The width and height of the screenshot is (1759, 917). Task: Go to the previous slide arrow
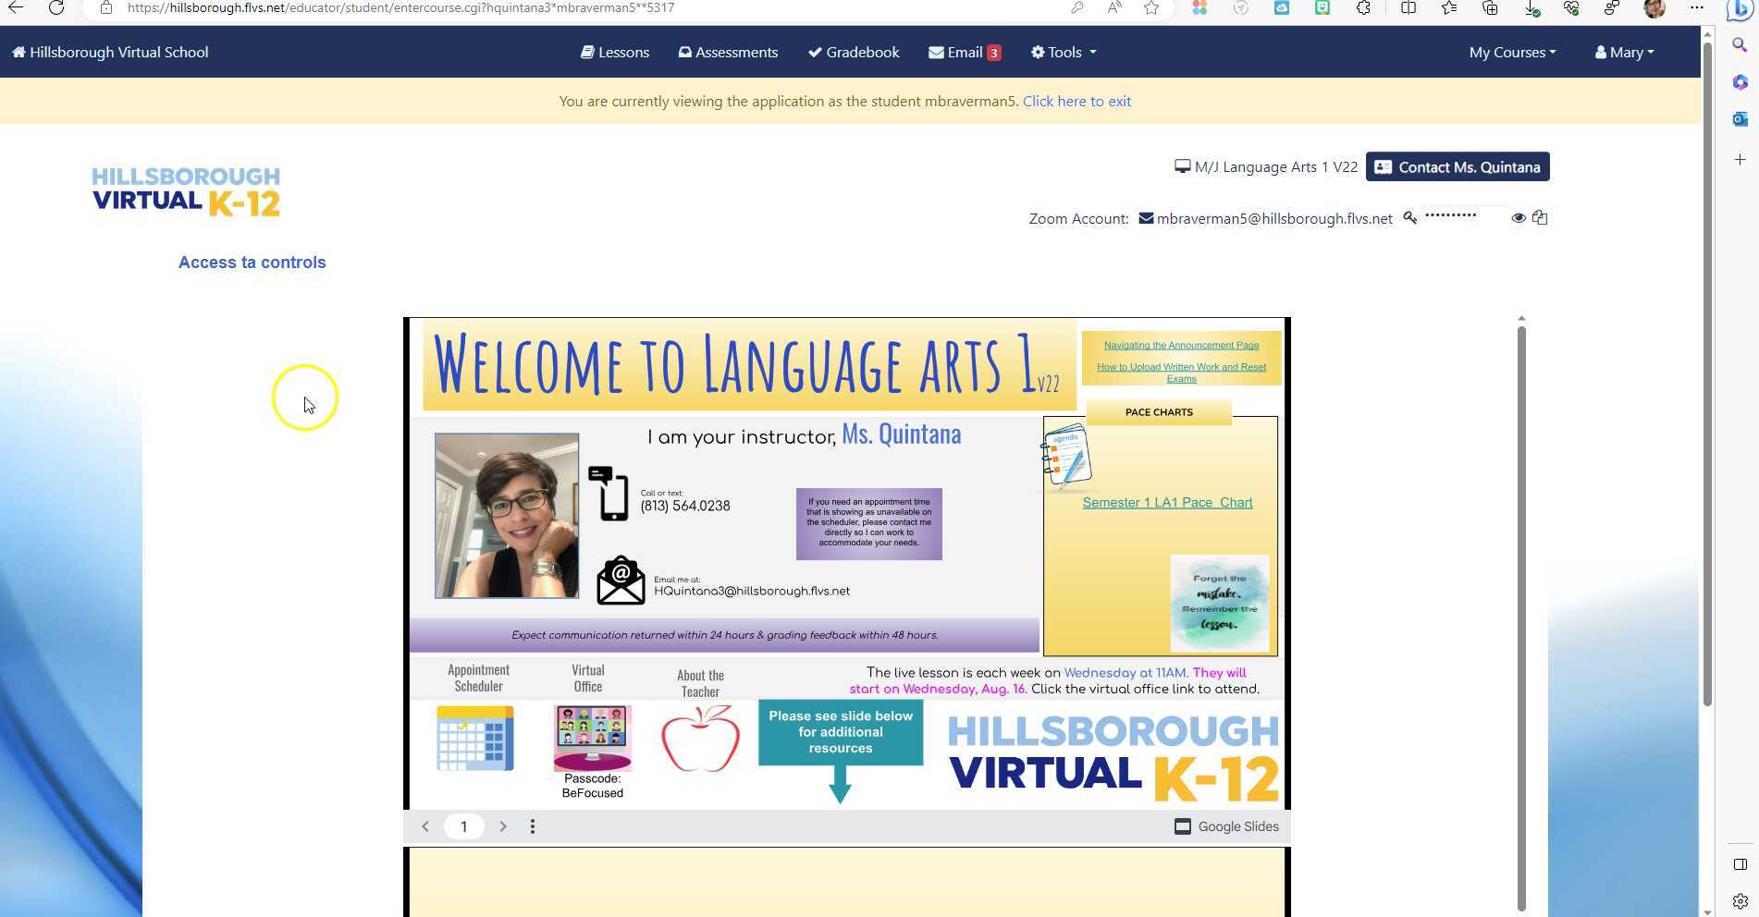coord(425,826)
